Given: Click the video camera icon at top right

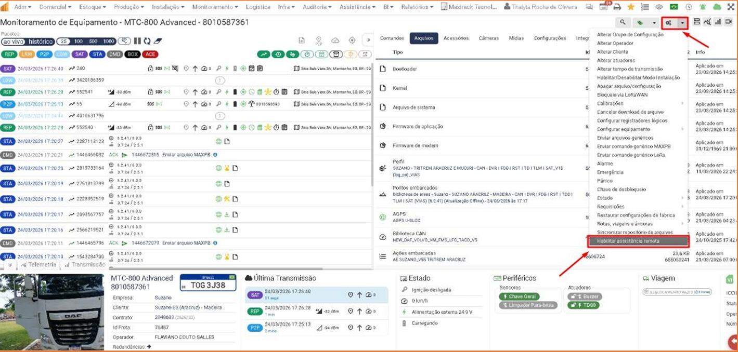Looking at the screenshot, I should [729, 22].
